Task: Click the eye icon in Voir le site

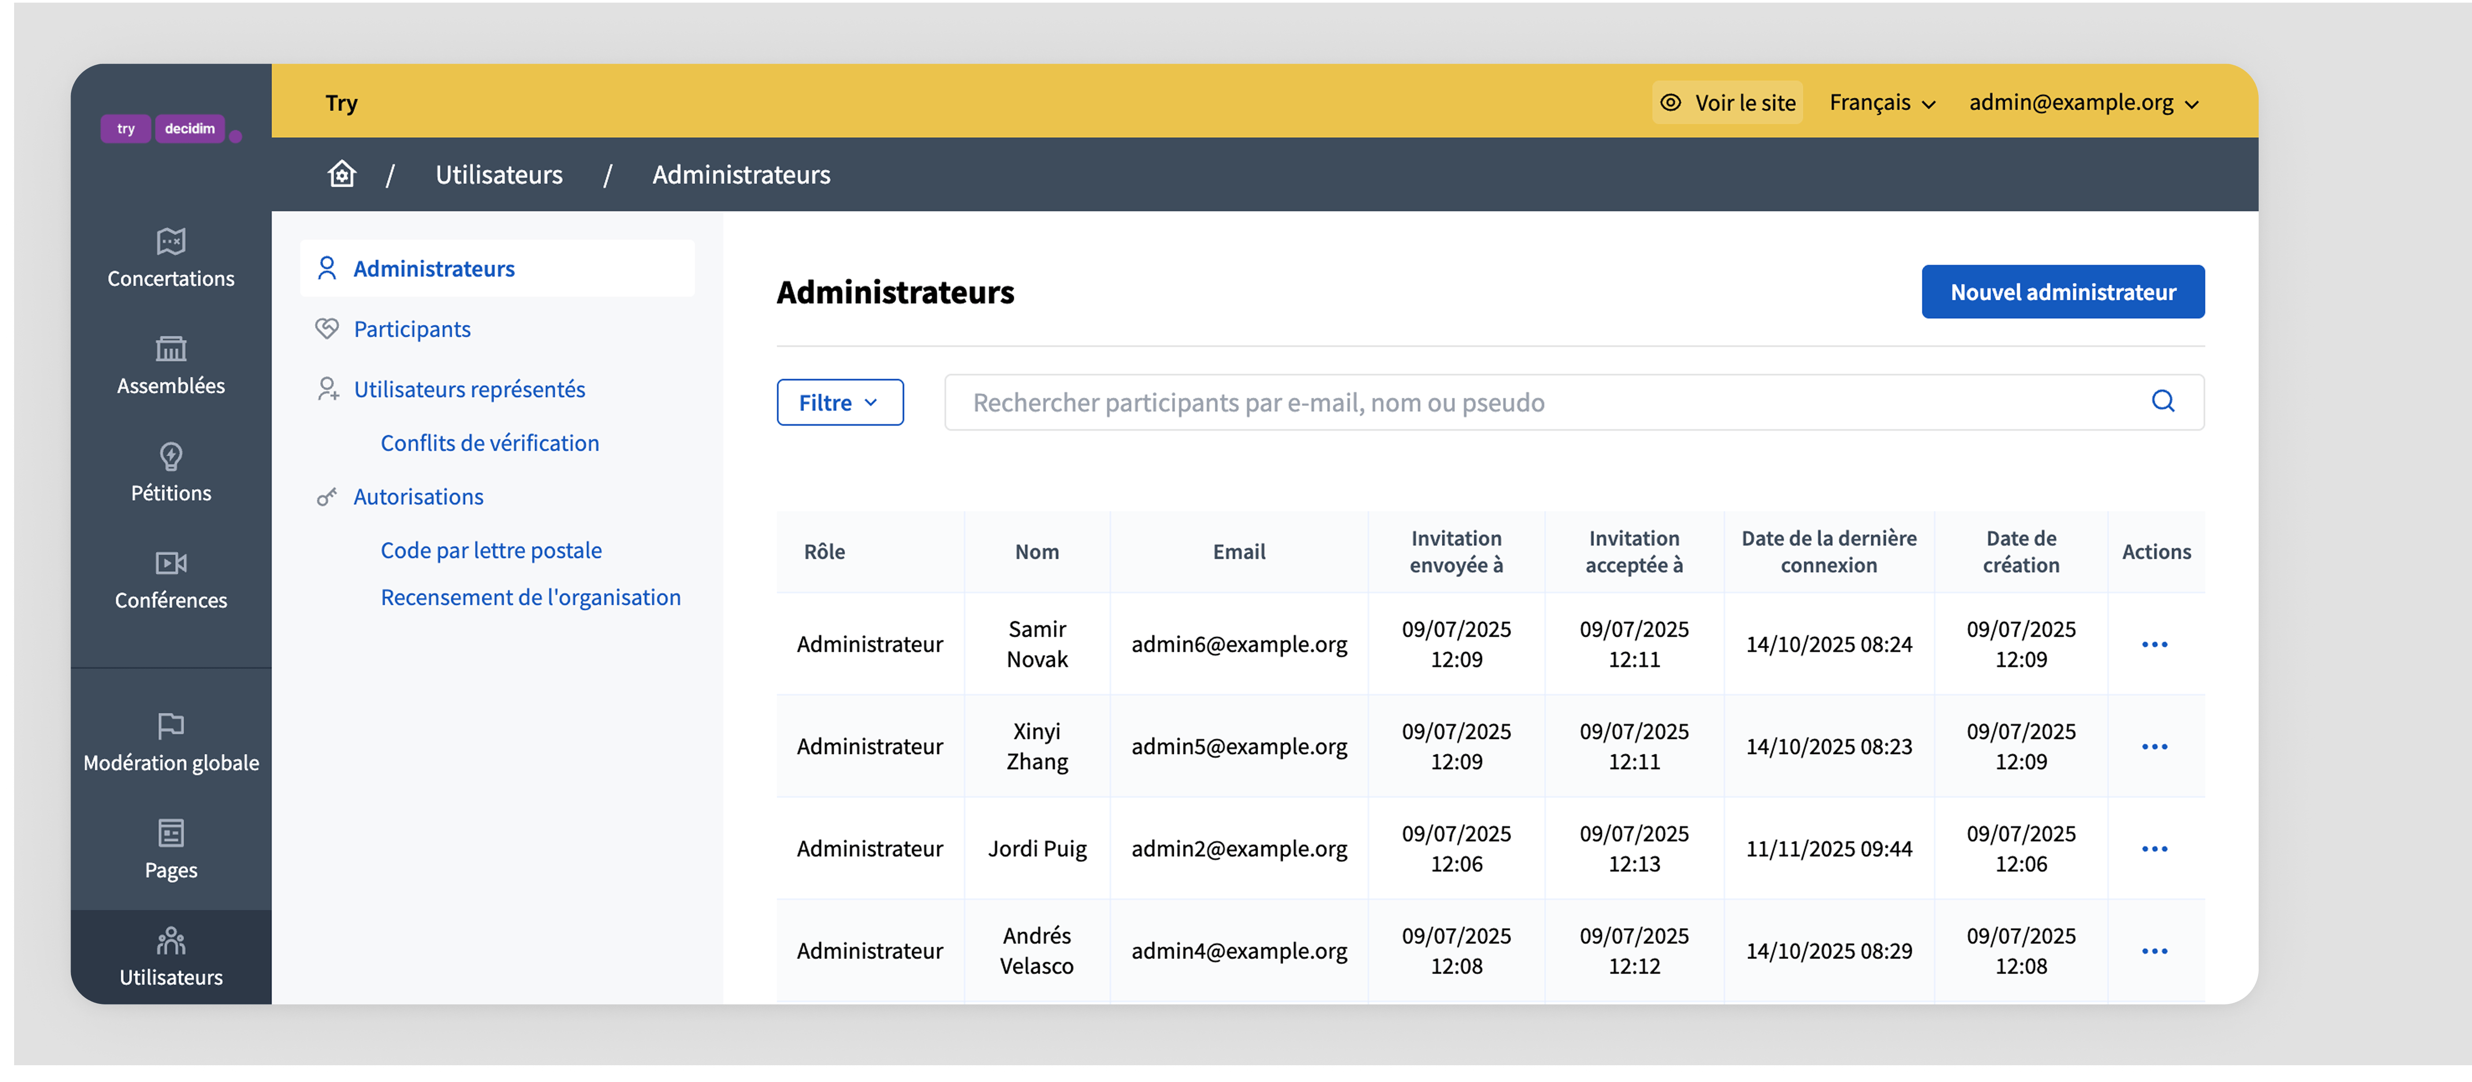Action: pos(1670,103)
